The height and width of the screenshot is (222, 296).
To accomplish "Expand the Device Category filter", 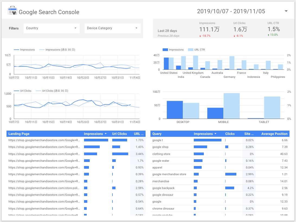I will (112, 28).
